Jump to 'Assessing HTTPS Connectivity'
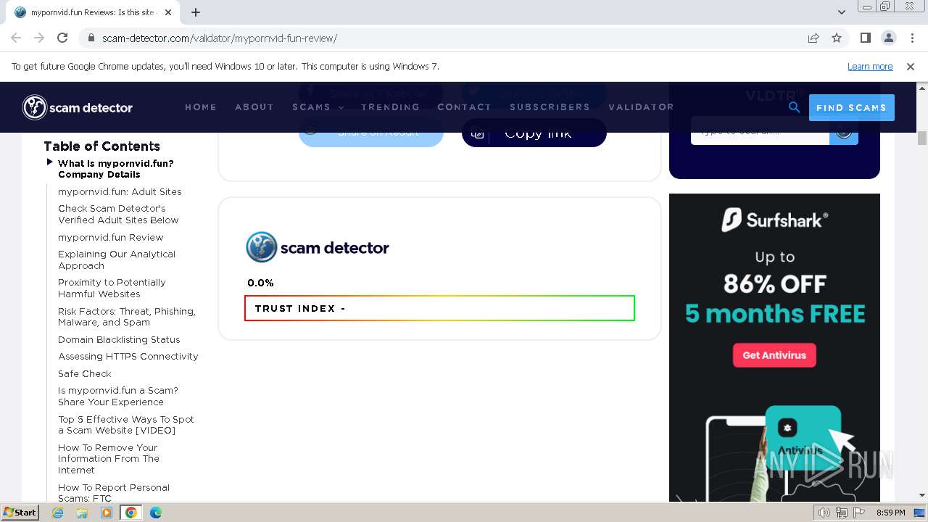This screenshot has width=928, height=522. (x=128, y=356)
